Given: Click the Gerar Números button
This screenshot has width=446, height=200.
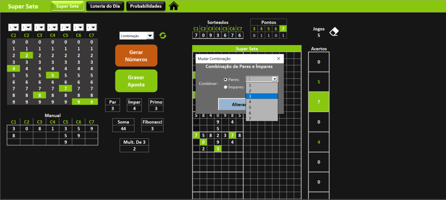Looking at the screenshot, I should pyautogui.click(x=136, y=56).
